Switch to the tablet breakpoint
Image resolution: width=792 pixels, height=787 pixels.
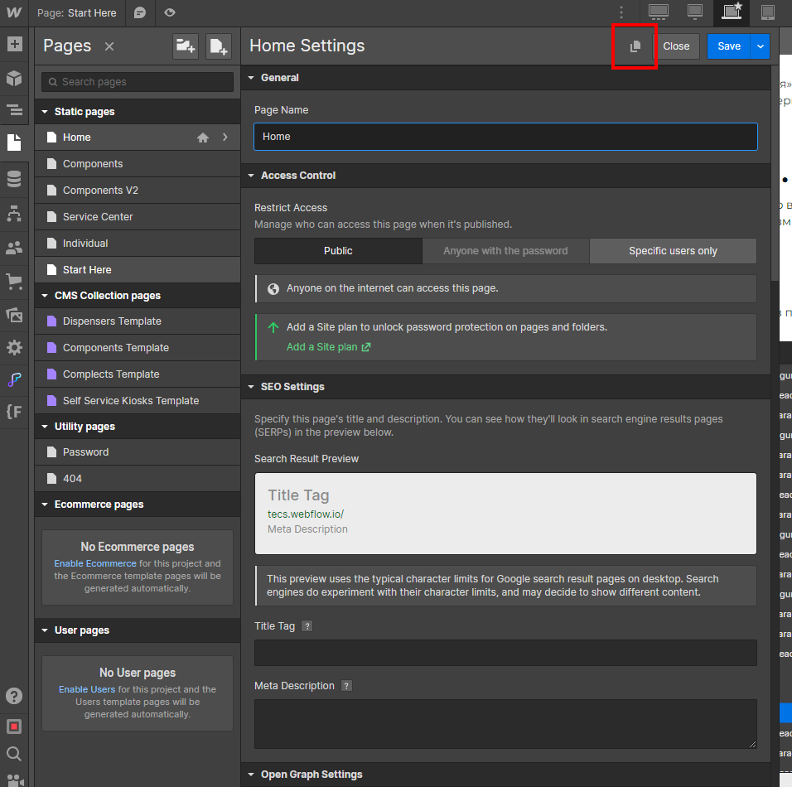click(768, 12)
